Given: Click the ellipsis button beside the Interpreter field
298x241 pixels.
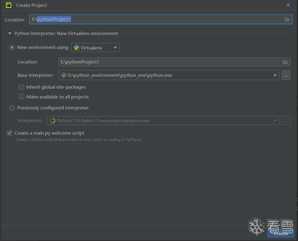Looking at the screenshot, I should click(x=286, y=121).
